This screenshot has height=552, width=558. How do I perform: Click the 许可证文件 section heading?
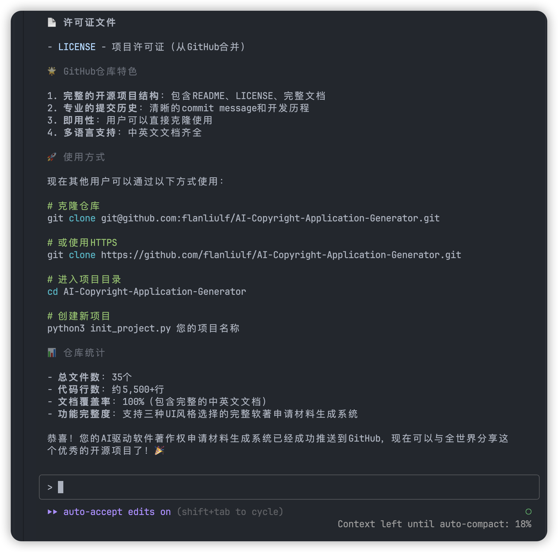90,22
